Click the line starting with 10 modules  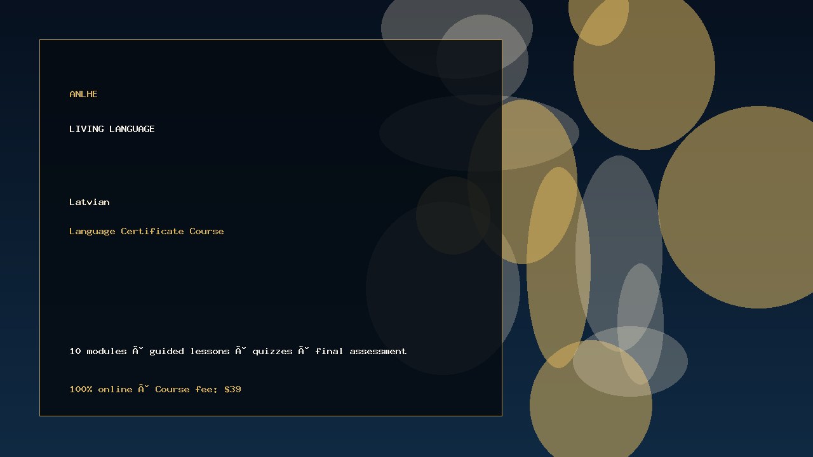pos(238,351)
